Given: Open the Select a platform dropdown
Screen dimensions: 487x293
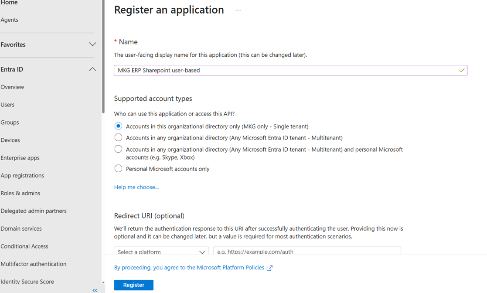Looking at the screenshot, I should click(x=161, y=252).
